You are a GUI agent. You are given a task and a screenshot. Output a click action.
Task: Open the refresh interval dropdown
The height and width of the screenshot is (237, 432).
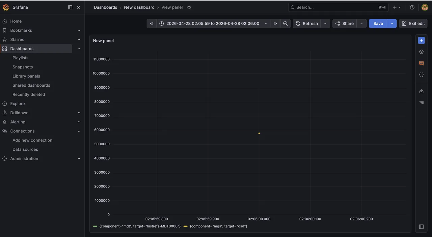325,23
